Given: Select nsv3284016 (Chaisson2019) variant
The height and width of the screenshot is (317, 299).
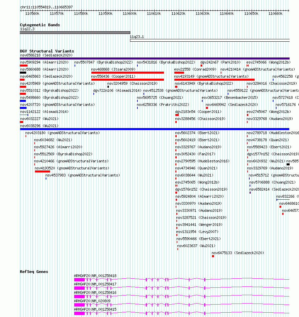Looking at the screenshot, I should pos(272,83).
